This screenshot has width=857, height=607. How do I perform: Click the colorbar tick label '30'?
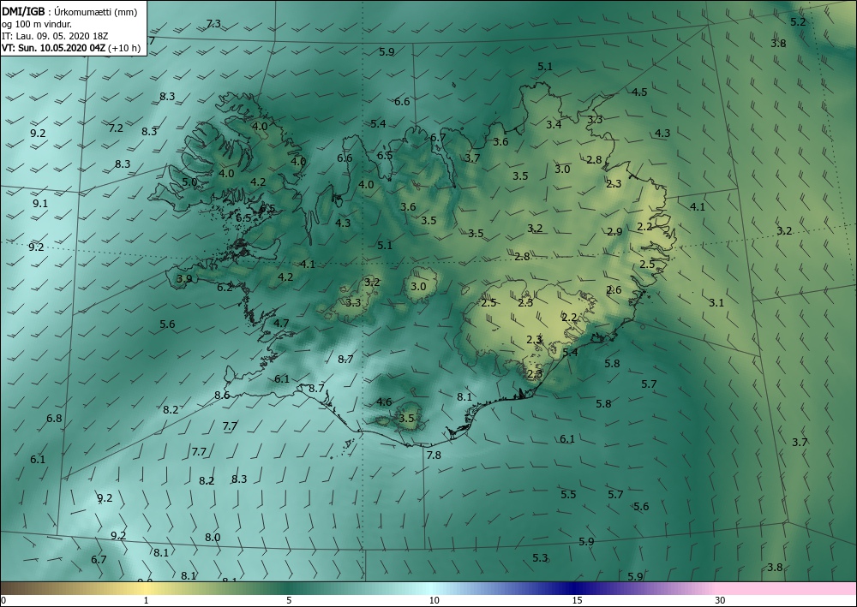tap(721, 601)
